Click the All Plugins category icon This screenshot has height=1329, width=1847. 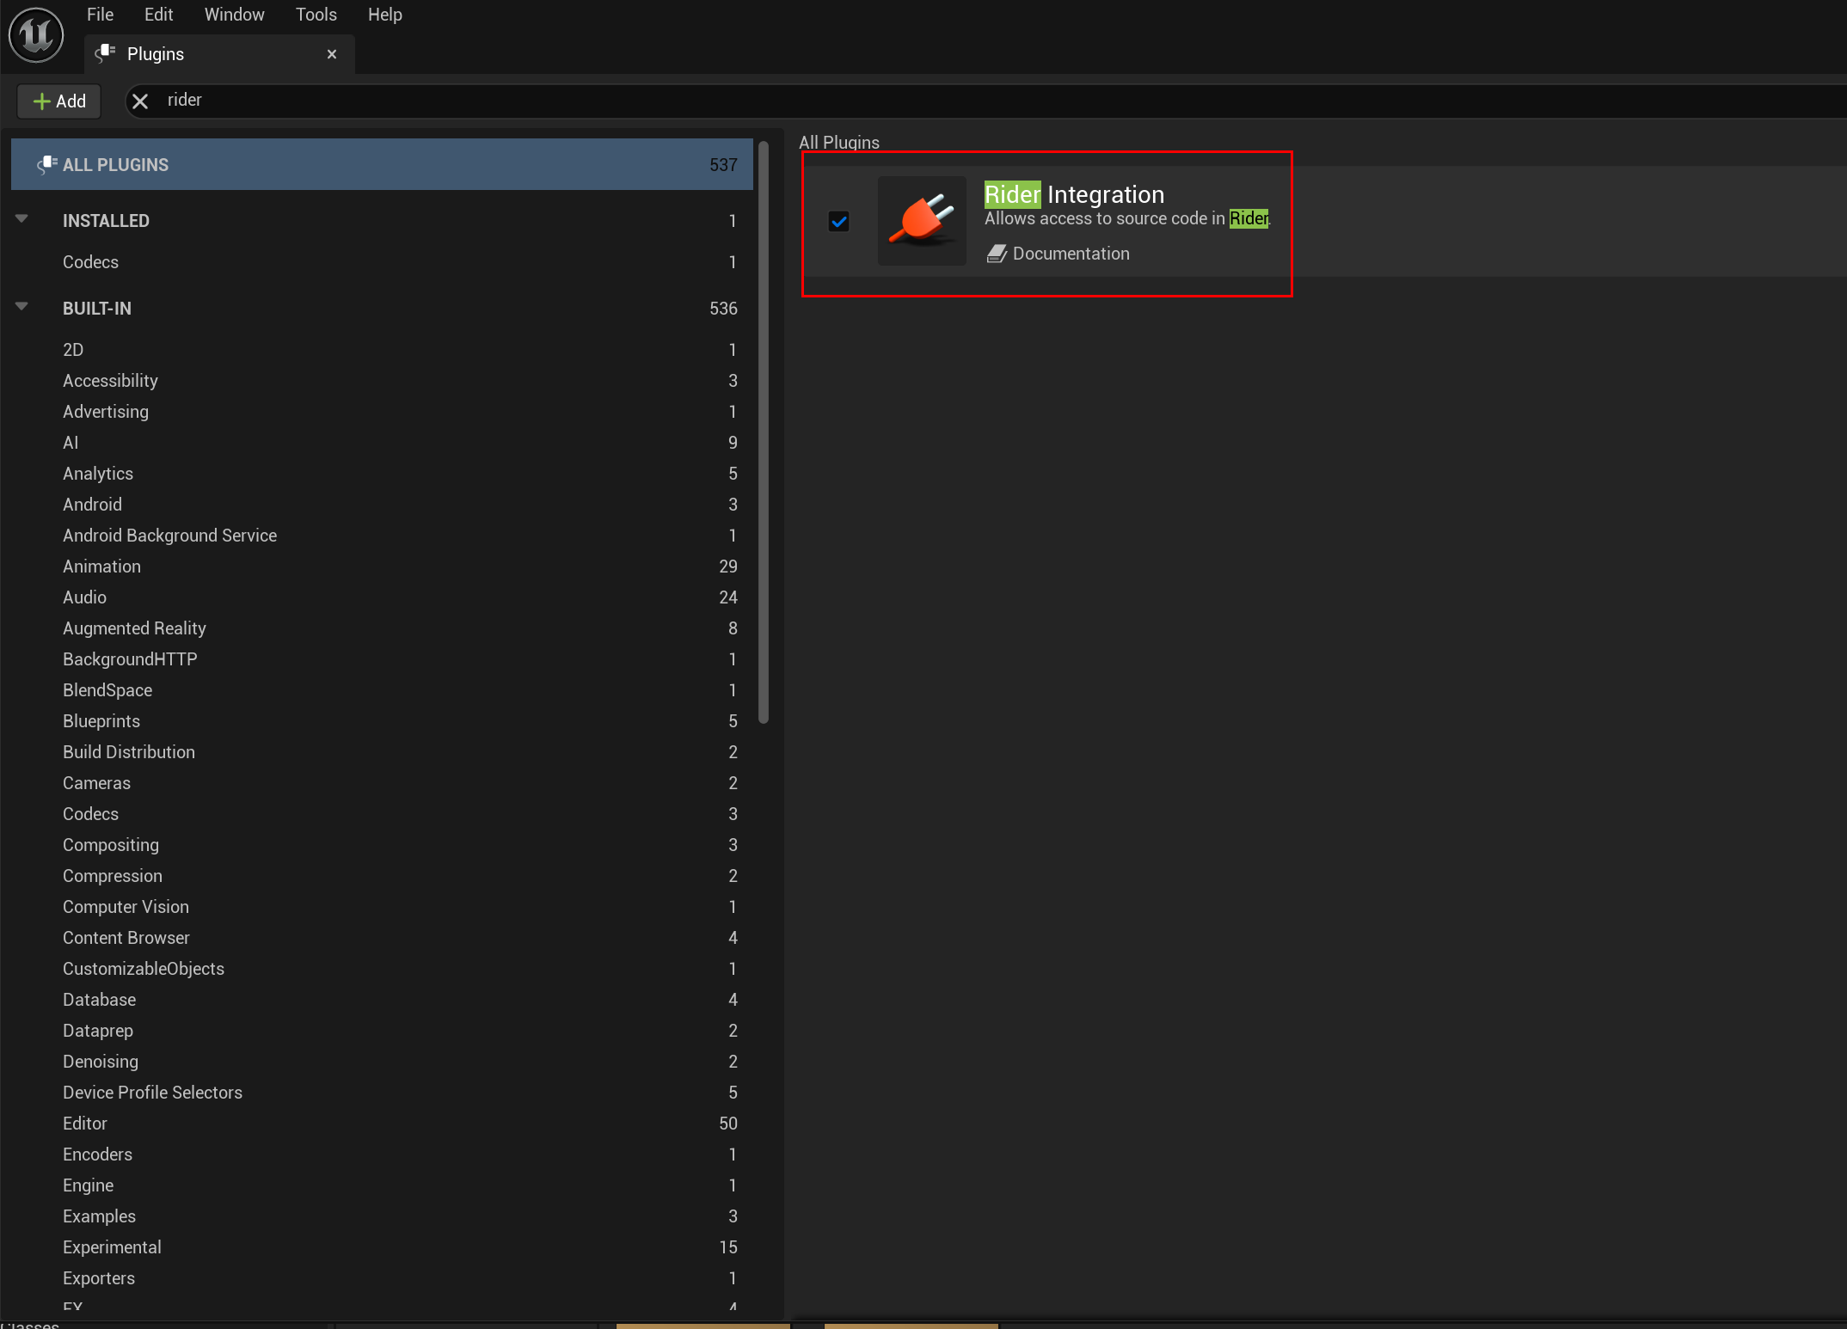(47, 164)
